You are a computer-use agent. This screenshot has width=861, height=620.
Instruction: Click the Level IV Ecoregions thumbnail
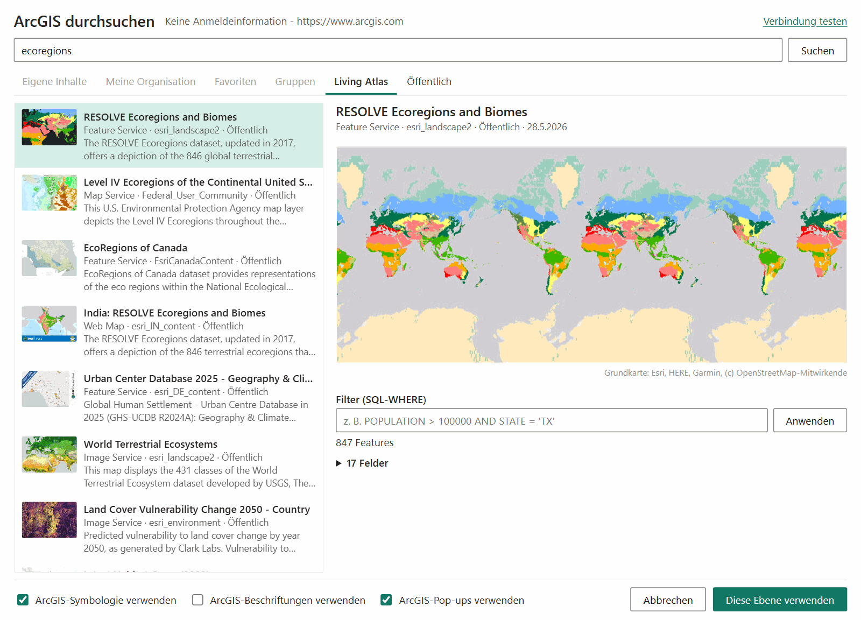pyautogui.click(x=49, y=193)
